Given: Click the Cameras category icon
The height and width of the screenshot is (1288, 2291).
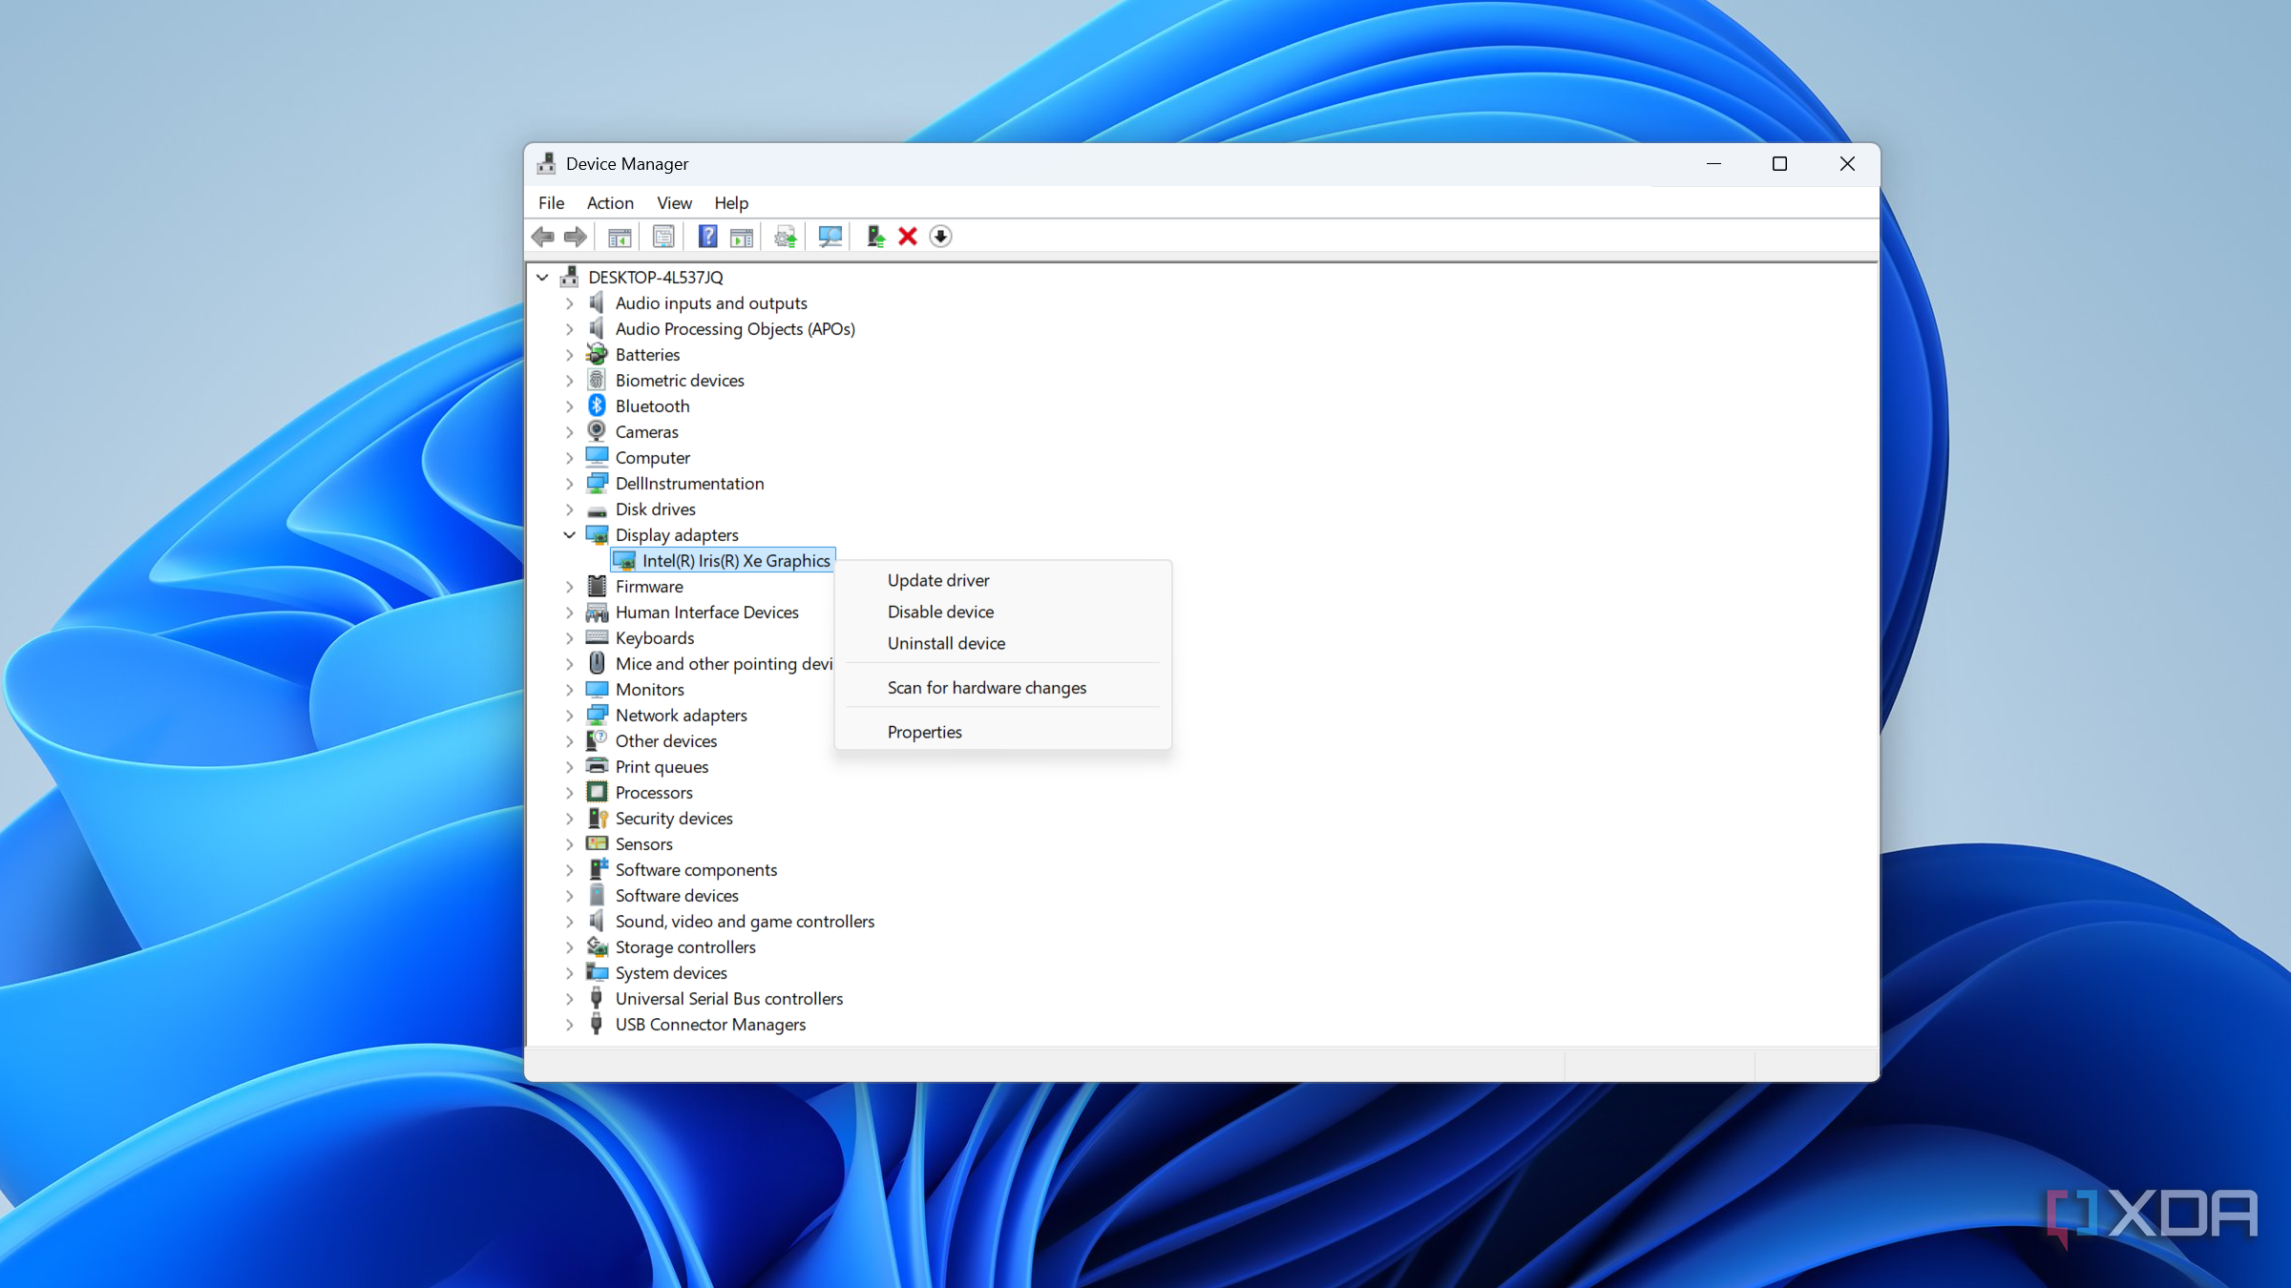Looking at the screenshot, I should click(x=597, y=431).
